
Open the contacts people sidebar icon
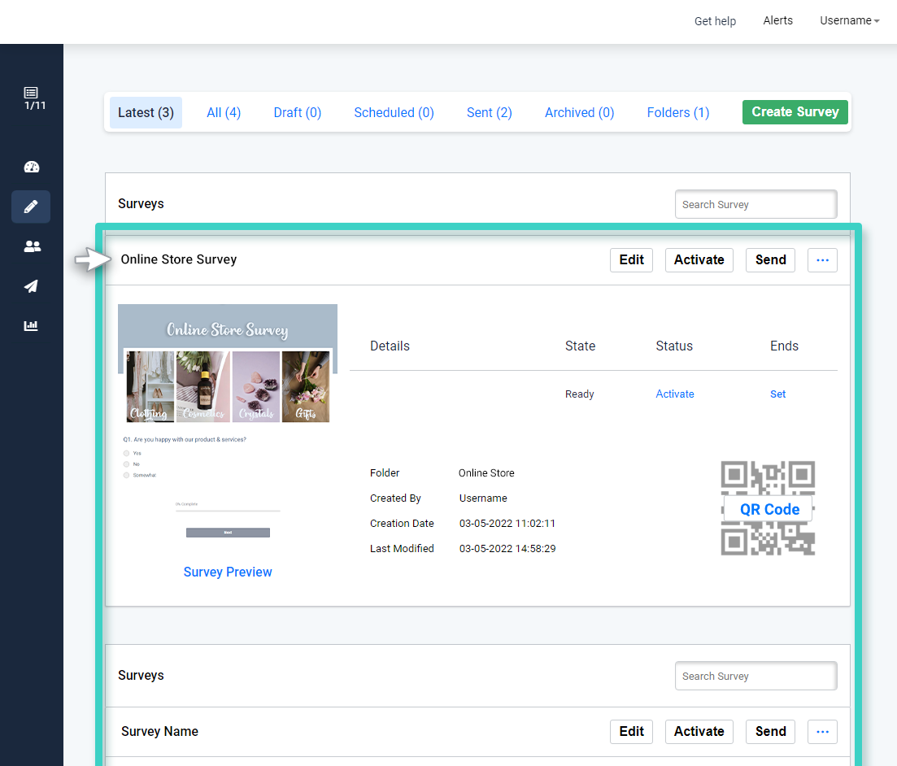coord(32,246)
